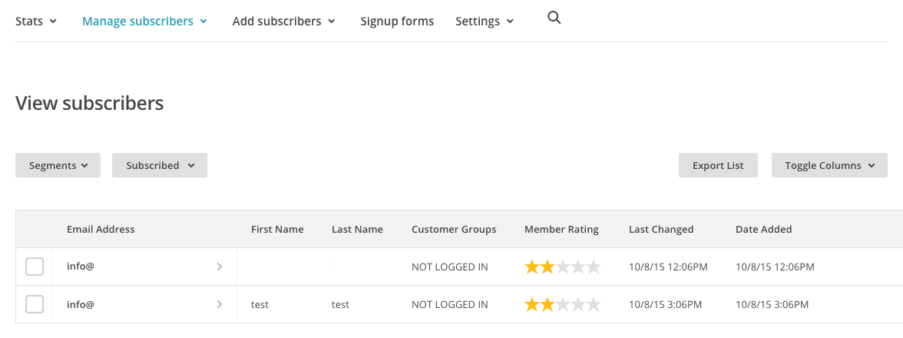Viewport: 903px width, 338px height.
Task: Open the Subscribed filter dropdown
Action: 160,165
